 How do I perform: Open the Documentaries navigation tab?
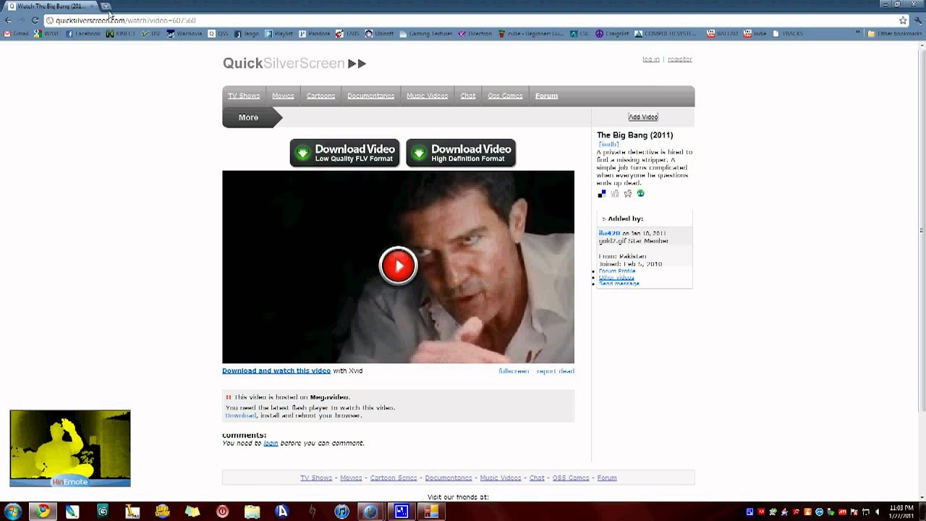tap(370, 96)
